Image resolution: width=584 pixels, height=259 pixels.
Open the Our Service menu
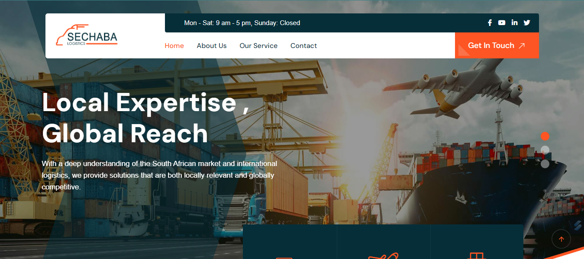(x=258, y=46)
